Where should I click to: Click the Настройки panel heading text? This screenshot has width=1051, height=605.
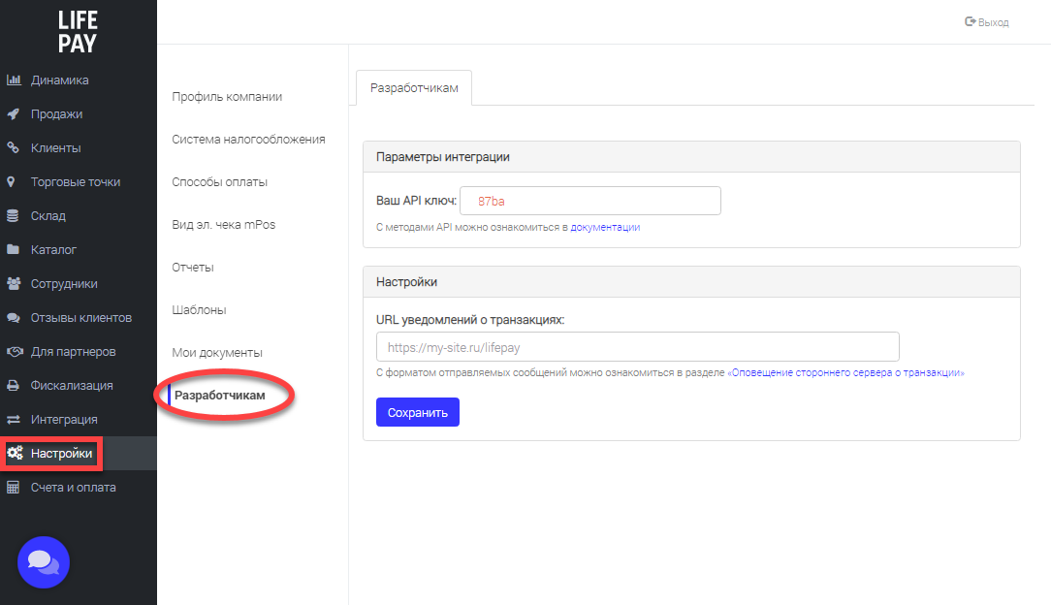click(x=406, y=282)
